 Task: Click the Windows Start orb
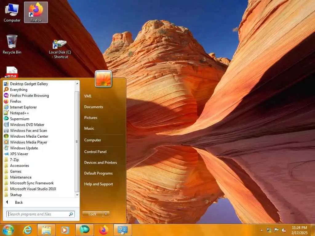pyautogui.click(x=8, y=230)
